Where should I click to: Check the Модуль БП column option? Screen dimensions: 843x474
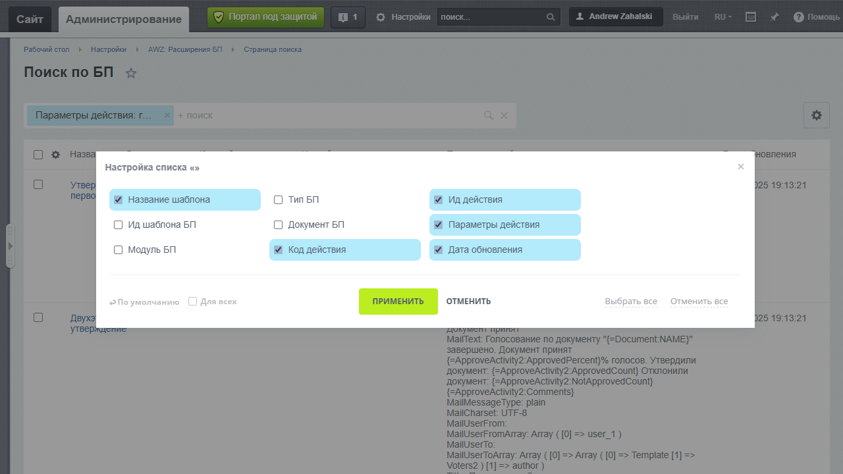coord(119,250)
